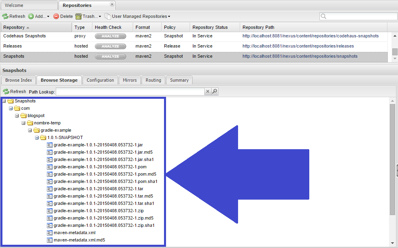Screen dimensions: 398x248
Task: Close the Repositories tab
Action: pos(112,4)
